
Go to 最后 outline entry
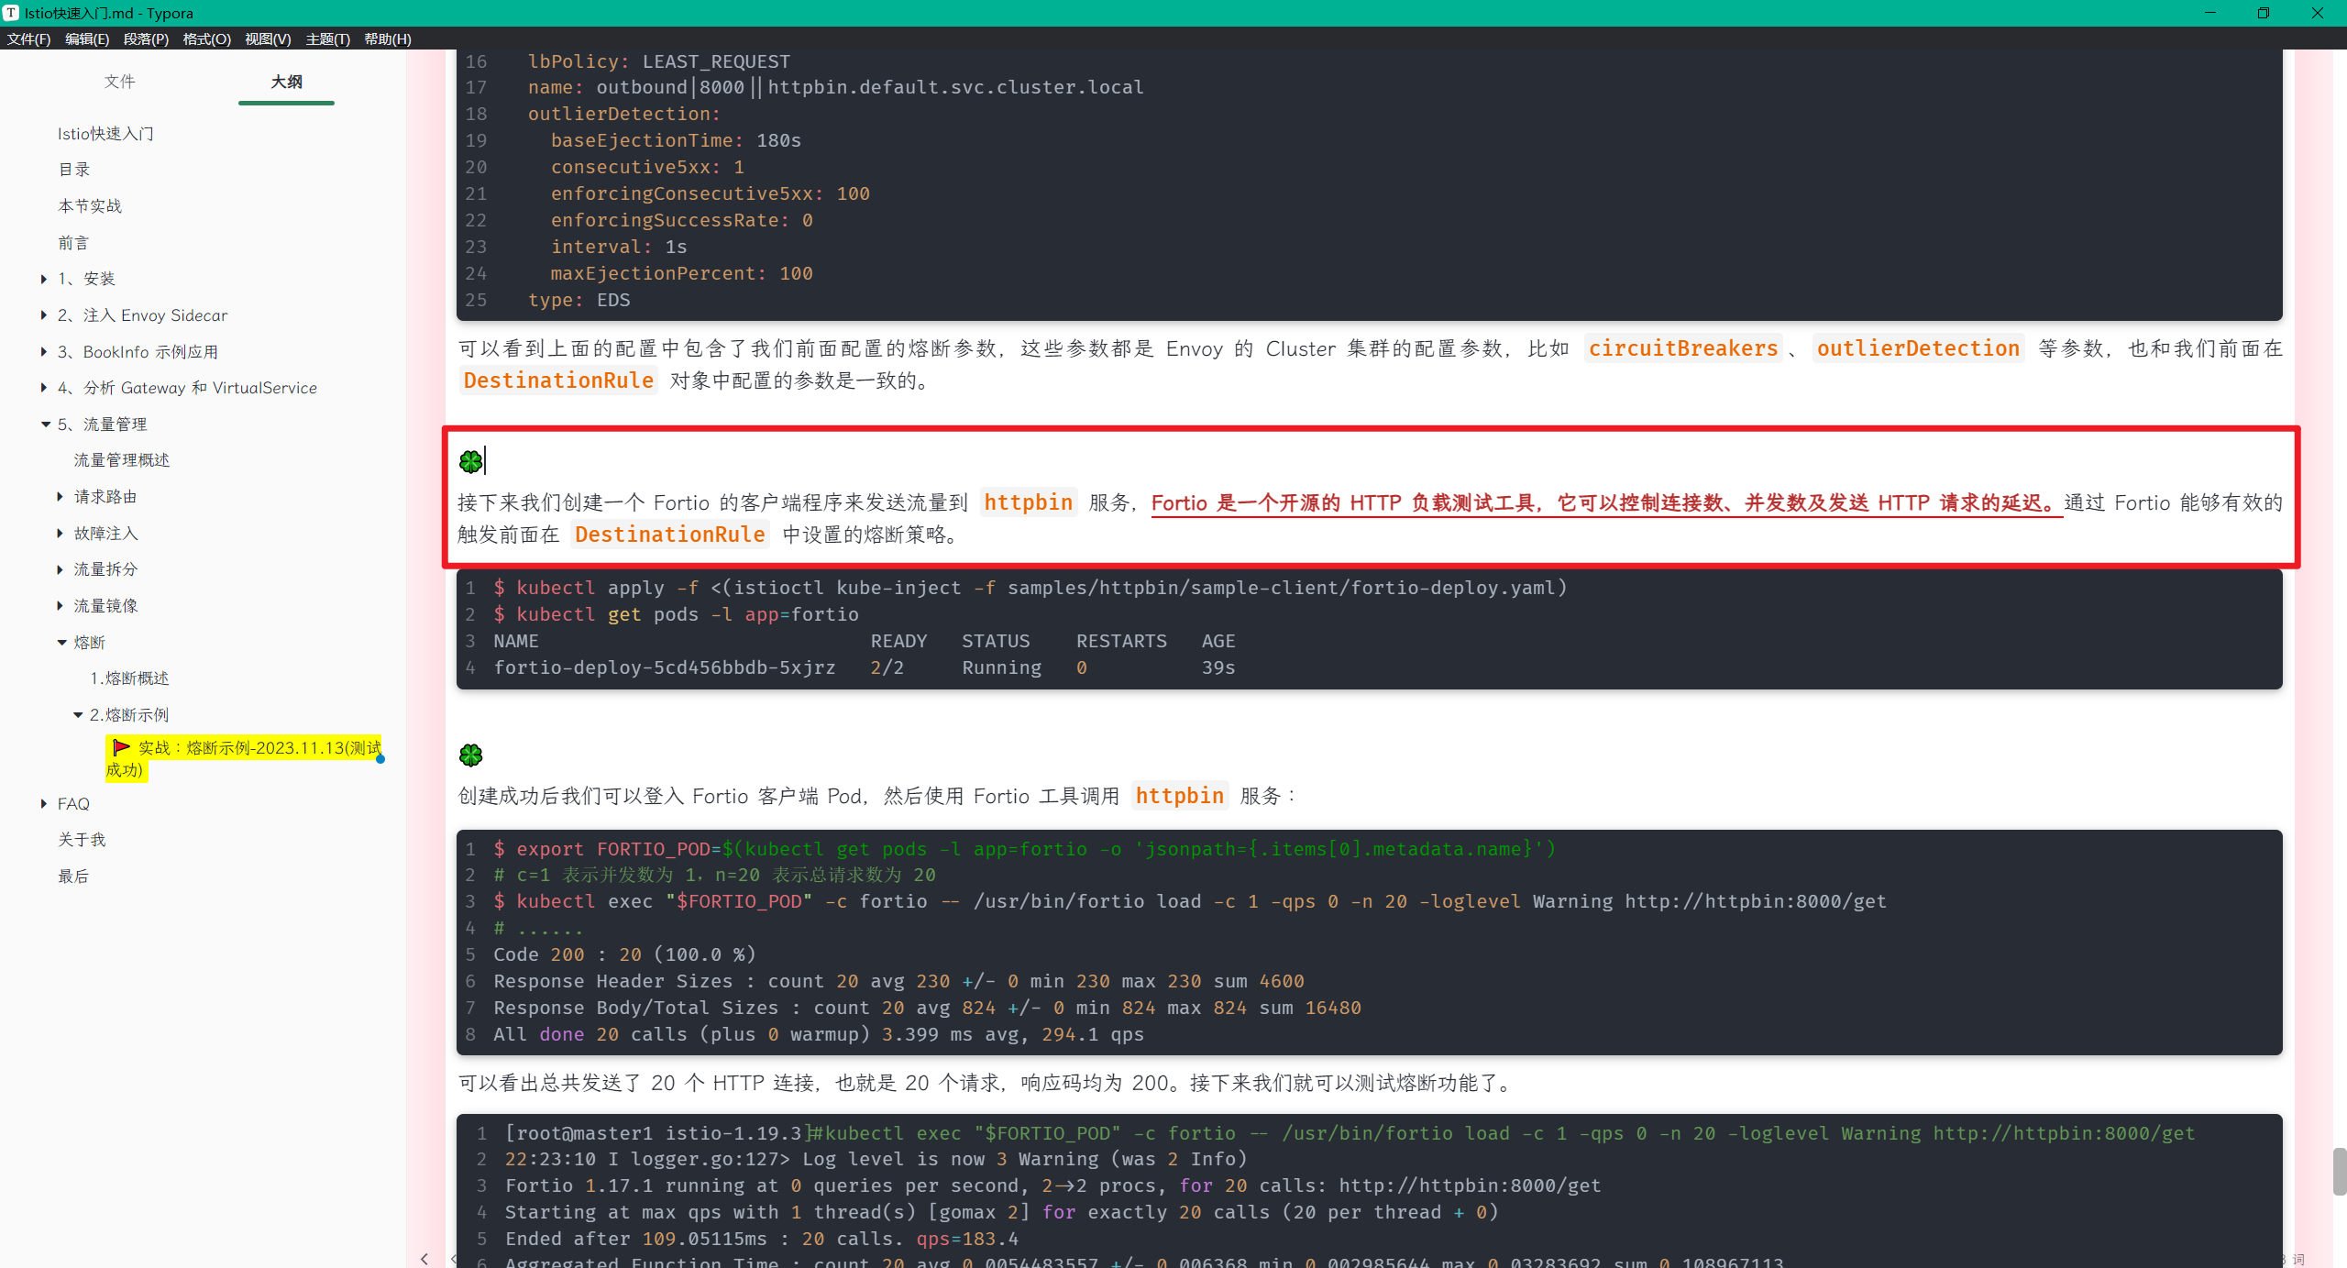pyautogui.click(x=74, y=877)
